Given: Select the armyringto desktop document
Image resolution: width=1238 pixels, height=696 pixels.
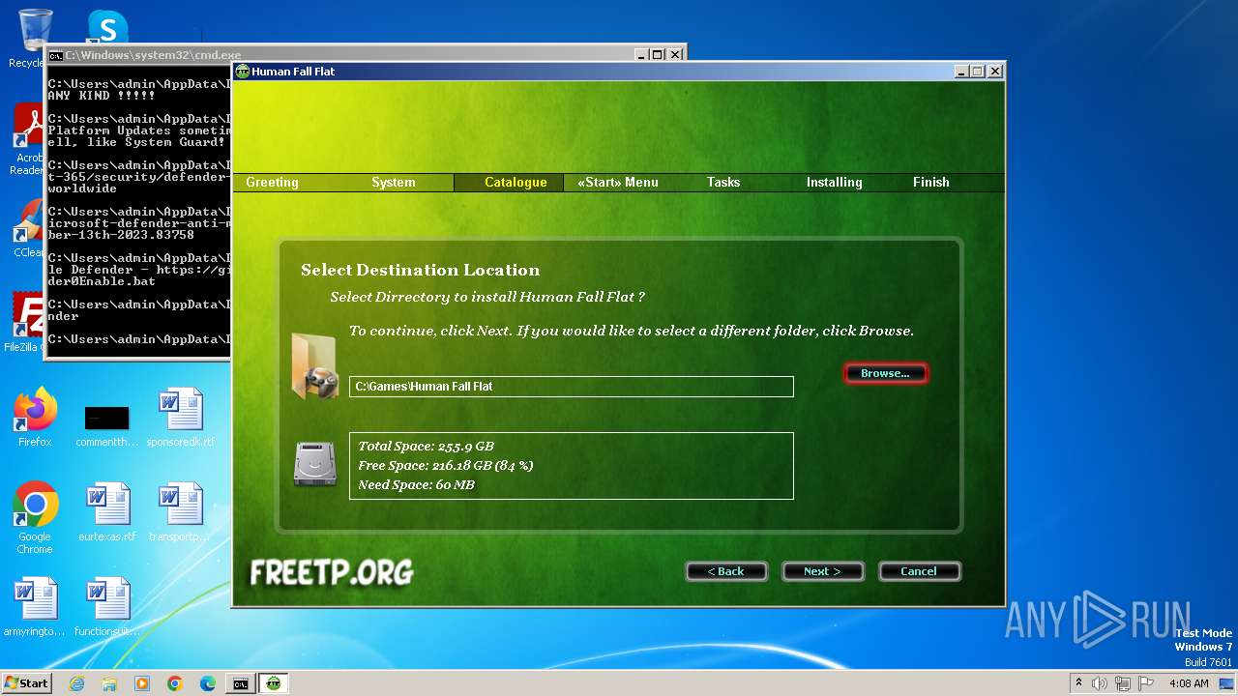Looking at the screenshot, I should click(35, 607).
